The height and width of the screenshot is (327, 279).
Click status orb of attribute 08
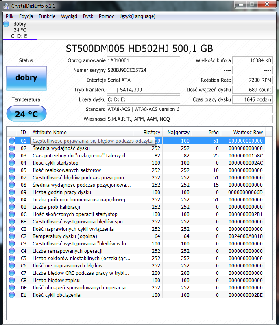12,185
